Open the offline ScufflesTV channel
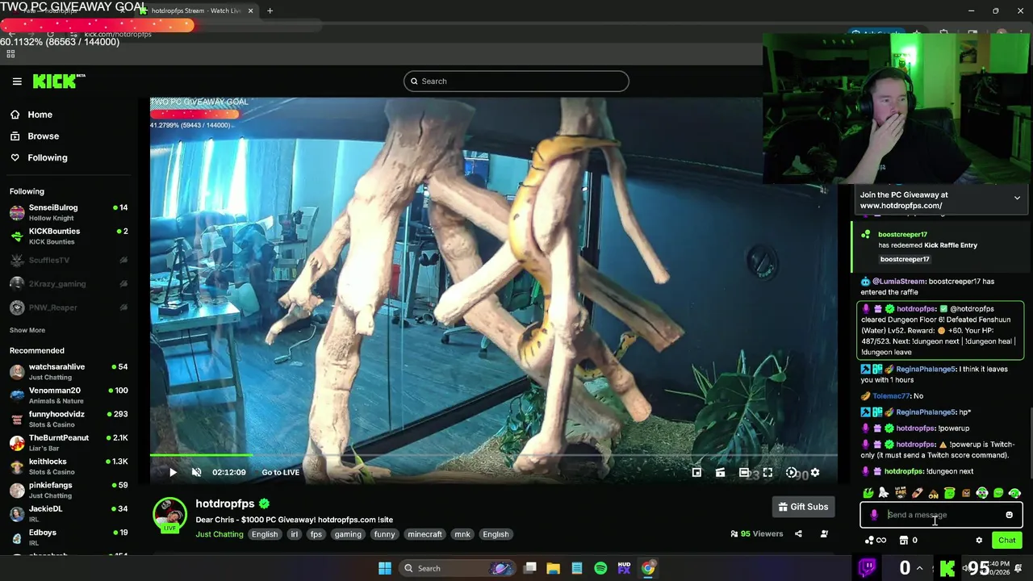1033x581 pixels. pos(69,260)
